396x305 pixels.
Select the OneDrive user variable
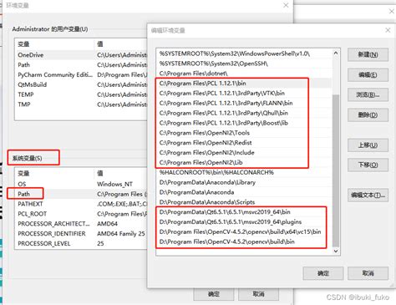(x=81, y=55)
